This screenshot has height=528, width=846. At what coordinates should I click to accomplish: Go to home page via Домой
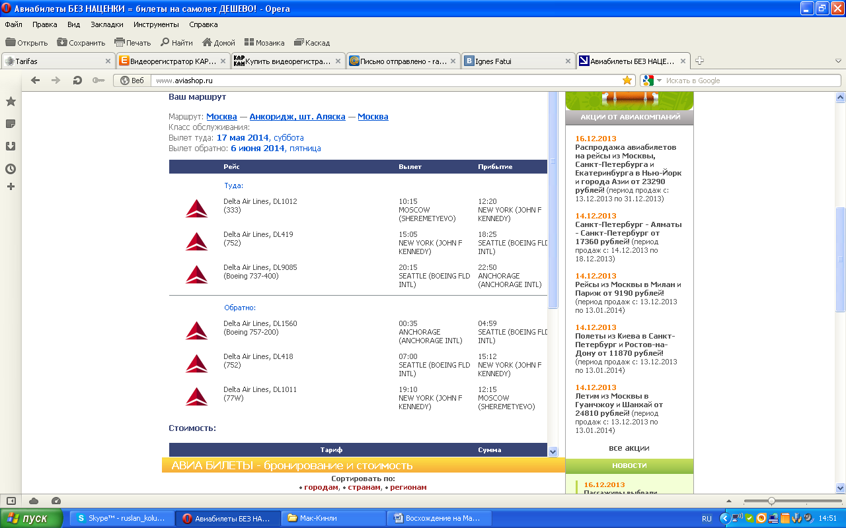[219, 43]
